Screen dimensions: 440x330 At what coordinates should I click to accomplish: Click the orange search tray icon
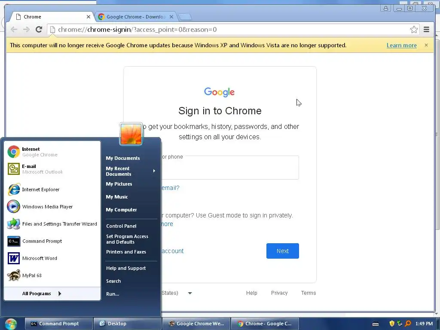[408, 324]
